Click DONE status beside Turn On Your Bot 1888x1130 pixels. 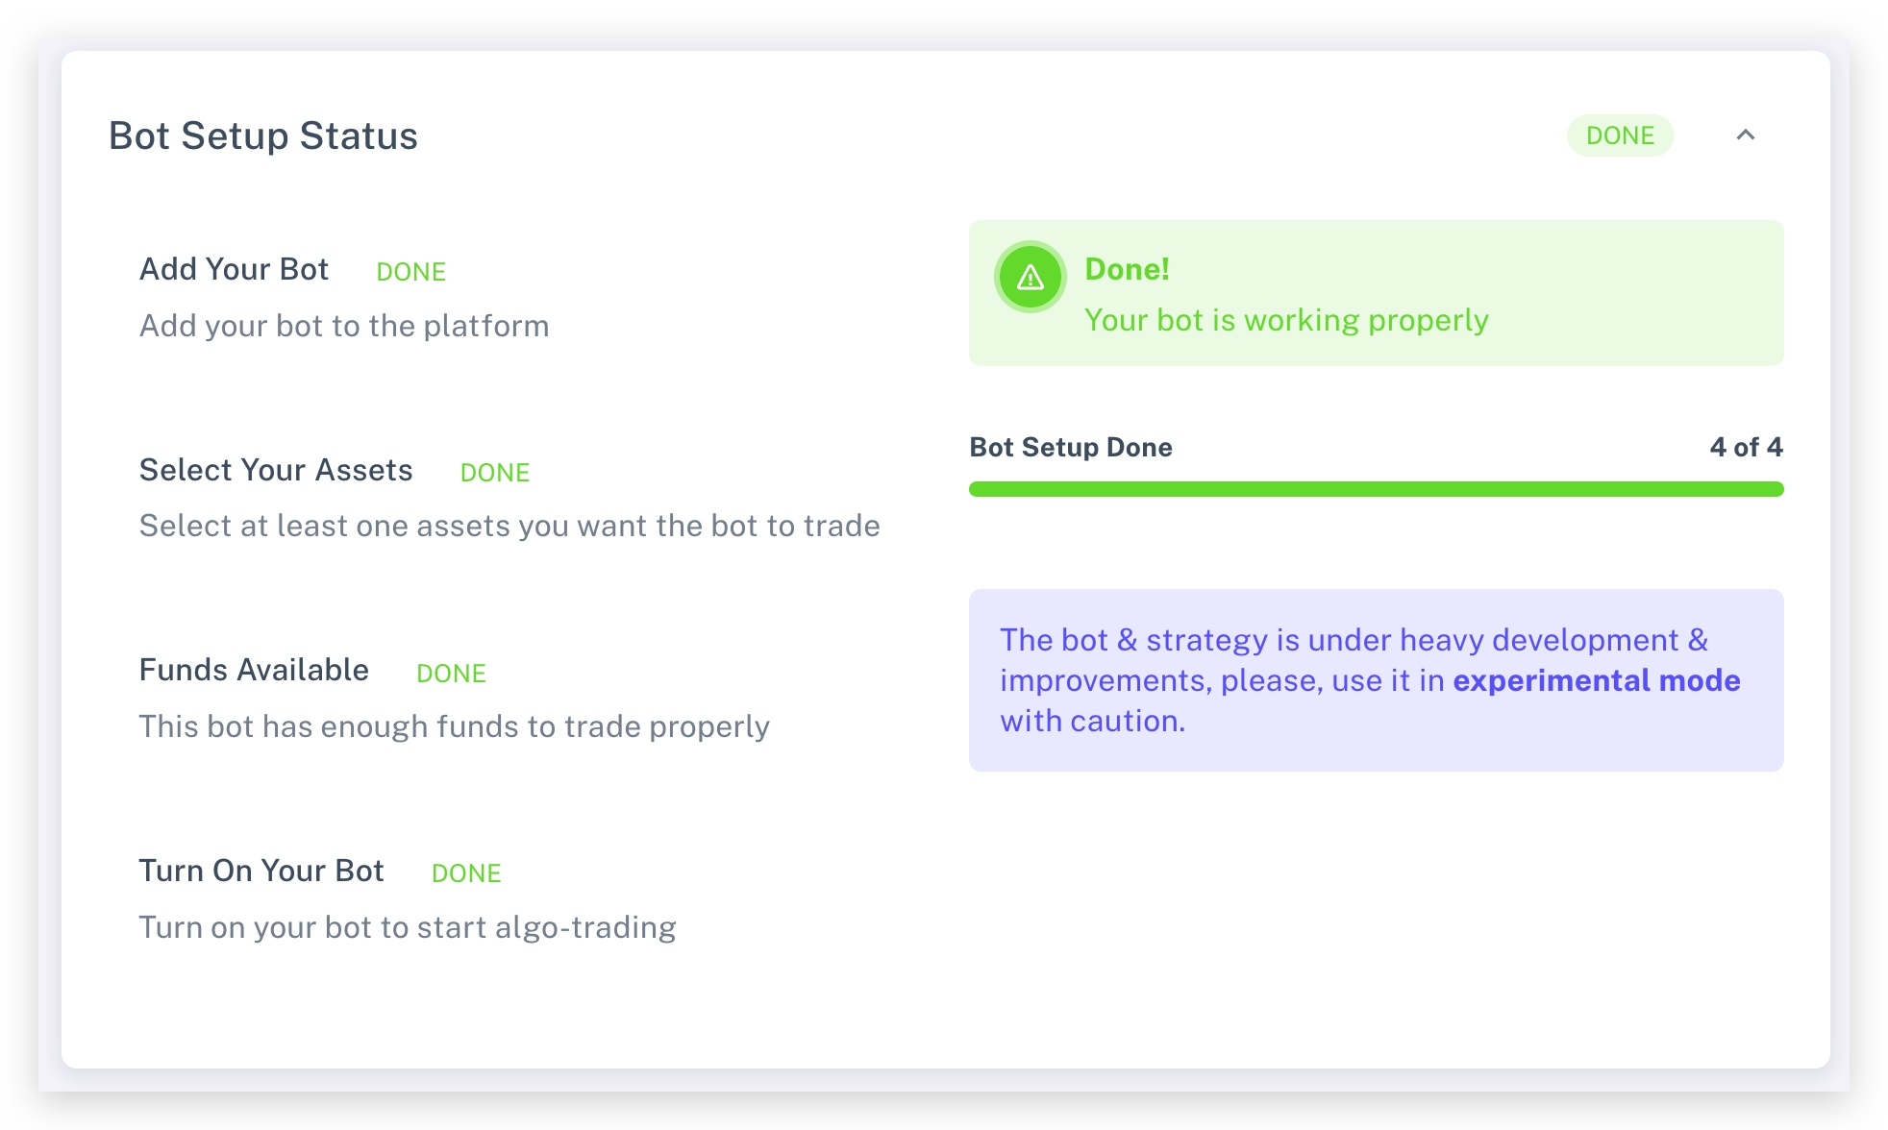[x=466, y=873]
